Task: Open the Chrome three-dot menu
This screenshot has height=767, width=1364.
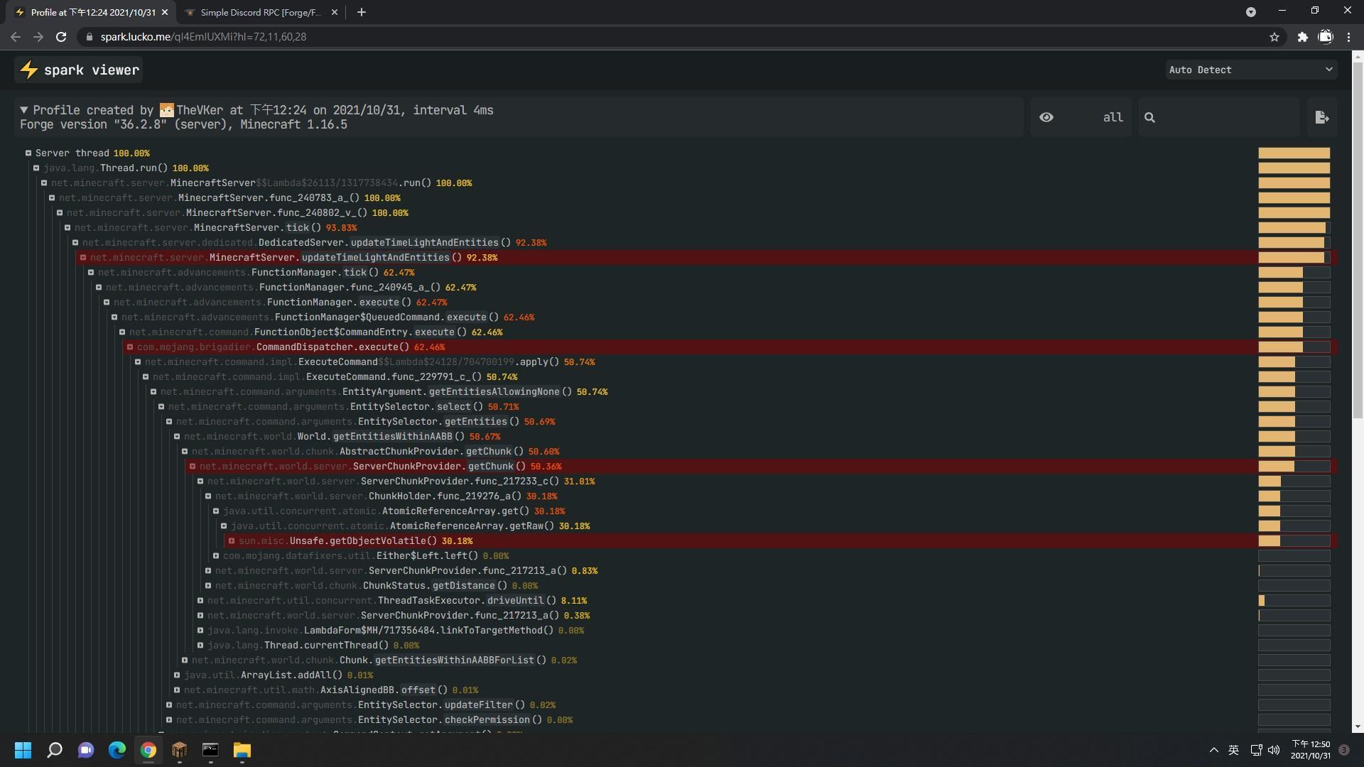Action: [1348, 37]
